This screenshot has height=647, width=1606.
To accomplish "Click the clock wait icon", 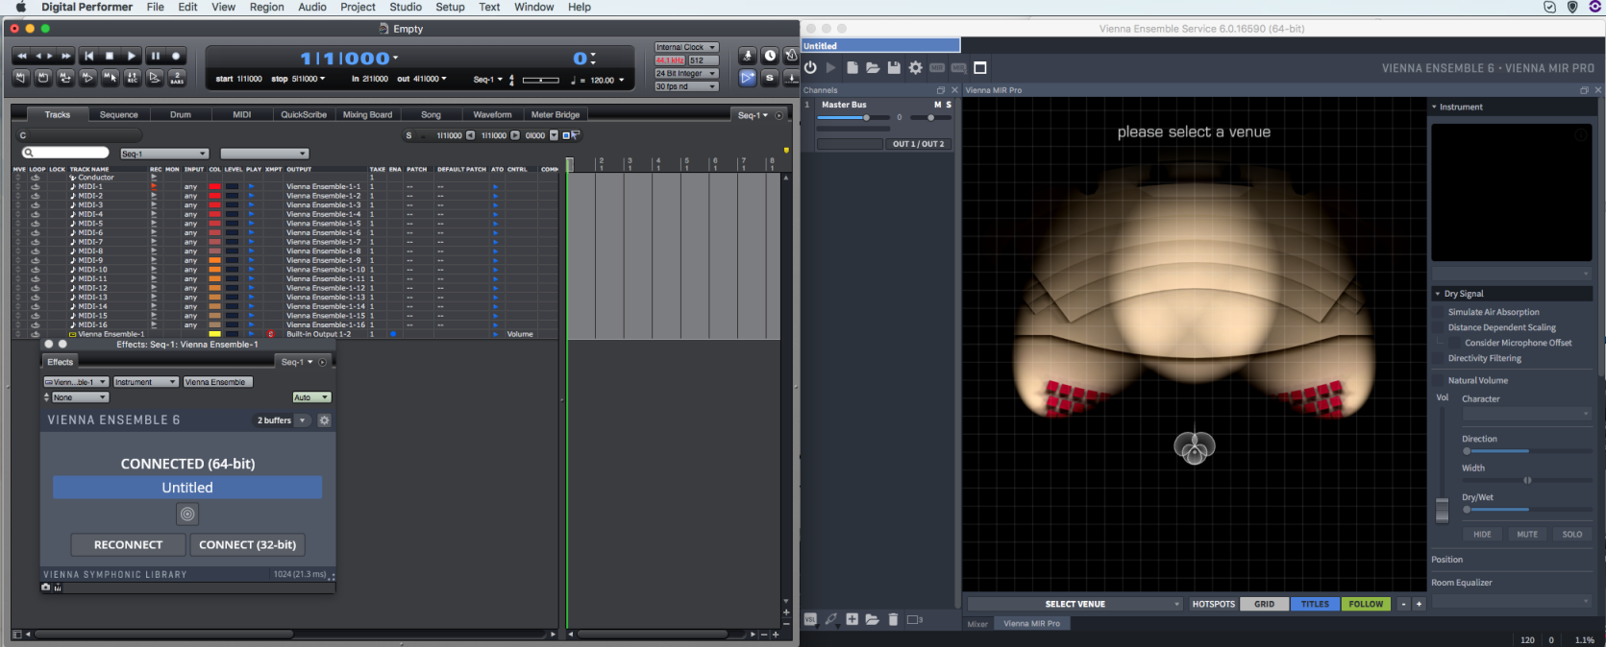I will (x=770, y=55).
